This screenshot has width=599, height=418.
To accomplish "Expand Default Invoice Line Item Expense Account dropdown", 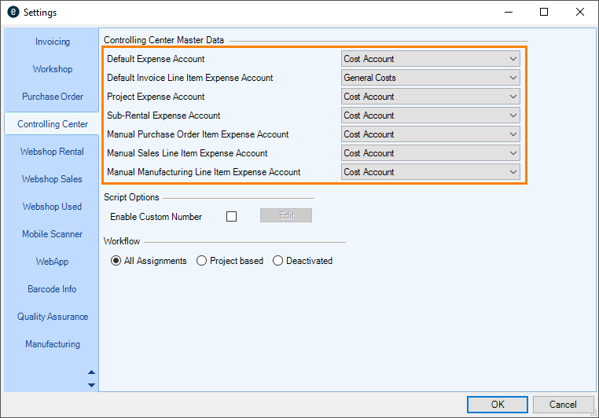I will tap(431, 78).
